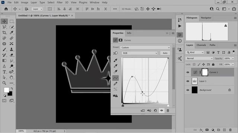Viewport: 238px width, 133px height.
Task: Select the Horizontal Type tool
Action: click(x=4, y=72)
